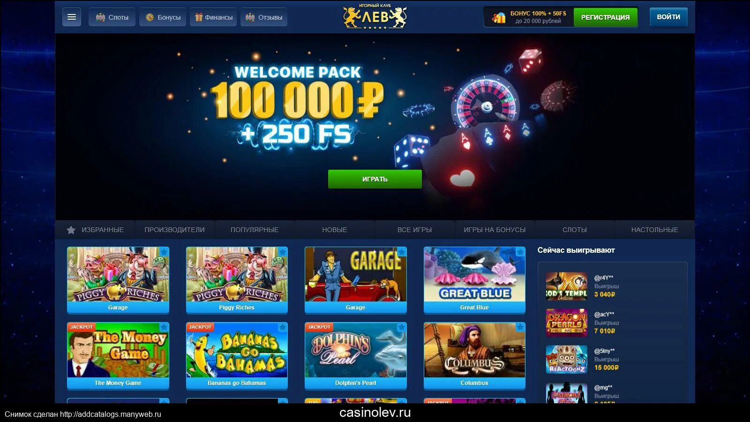Open the Бонусы header menu
This screenshot has width=750, height=422.
163,17
